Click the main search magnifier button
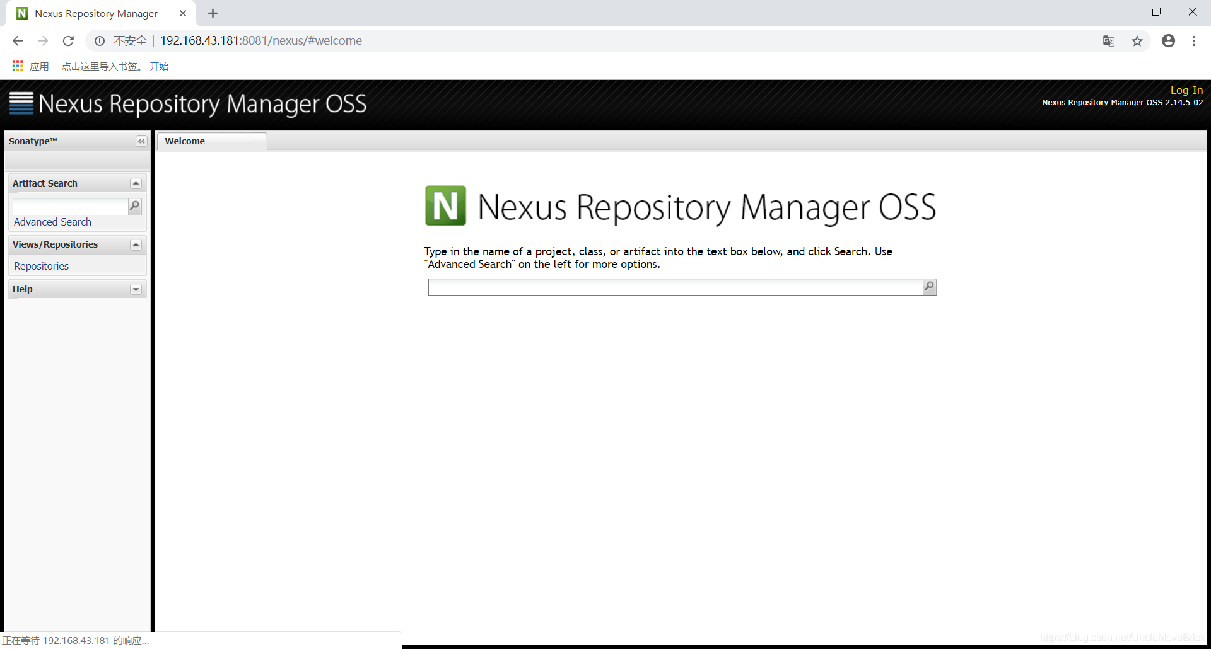This screenshot has height=649, width=1211. pos(929,287)
